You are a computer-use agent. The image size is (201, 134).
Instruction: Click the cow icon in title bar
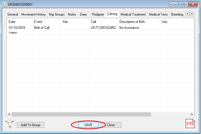(x=5, y=4)
